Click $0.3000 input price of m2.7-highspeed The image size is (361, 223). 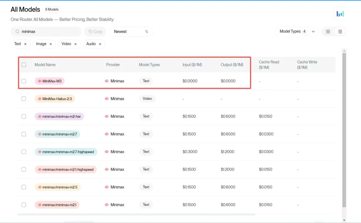coord(190,152)
